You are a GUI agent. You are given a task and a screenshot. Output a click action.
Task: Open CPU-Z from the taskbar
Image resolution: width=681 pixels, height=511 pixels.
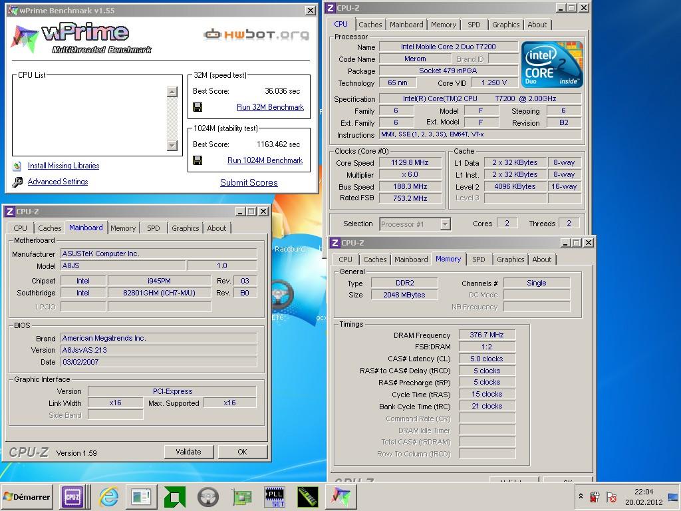click(72, 496)
